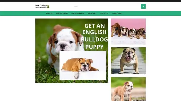Click the 'Get an English Bulldog Puppy' headline
This screenshot has height=101, width=181.
click(x=94, y=36)
